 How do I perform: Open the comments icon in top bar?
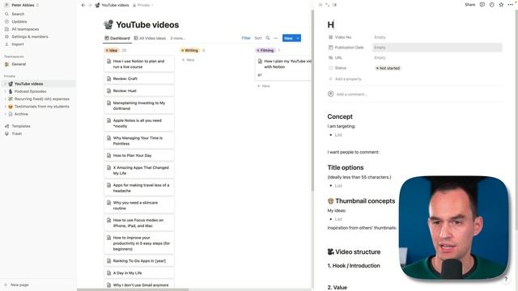click(x=482, y=5)
